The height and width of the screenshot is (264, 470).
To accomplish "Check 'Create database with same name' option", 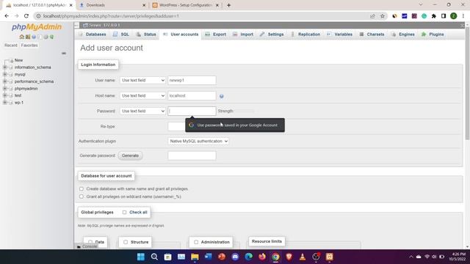I will pos(82,189).
